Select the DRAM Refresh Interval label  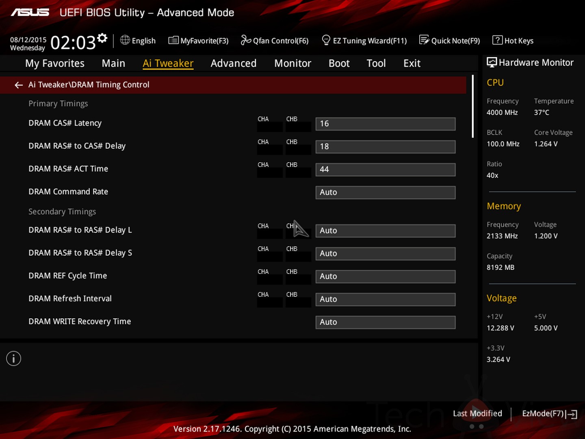70,298
